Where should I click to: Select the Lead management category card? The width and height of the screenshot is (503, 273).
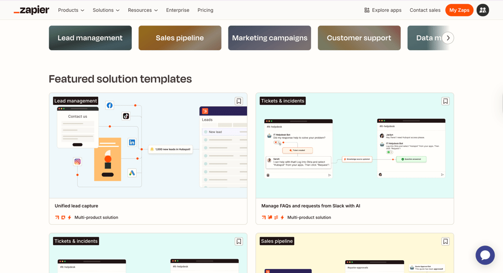pyautogui.click(x=90, y=38)
